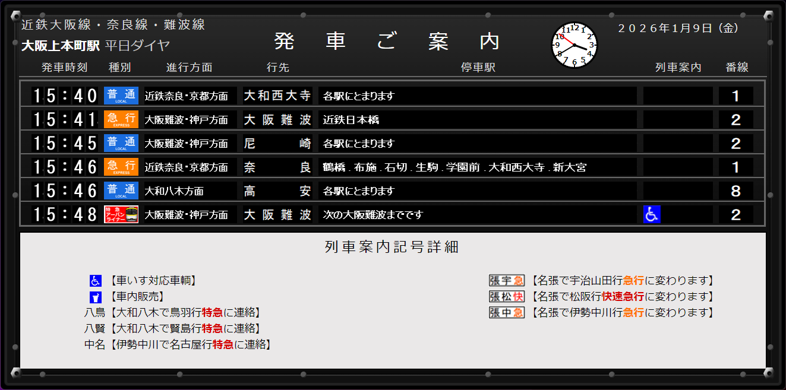Click the 発車時刻 column header
Viewport: 786px width, 390px height.
pos(64,68)
